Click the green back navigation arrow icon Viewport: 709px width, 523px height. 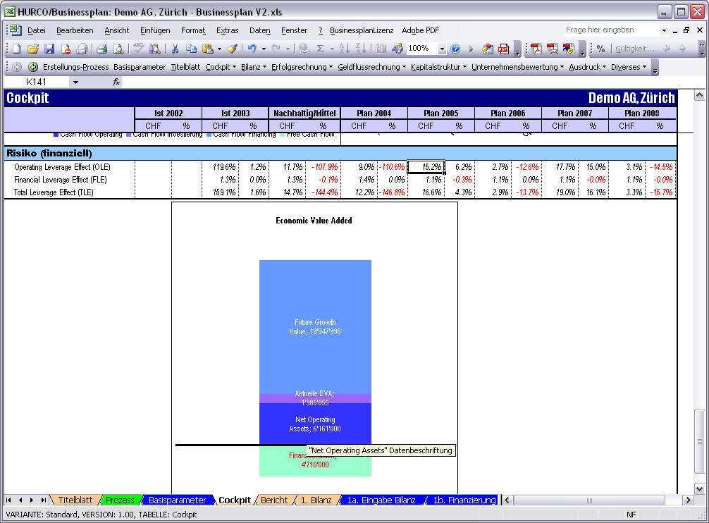coord(33,67)
